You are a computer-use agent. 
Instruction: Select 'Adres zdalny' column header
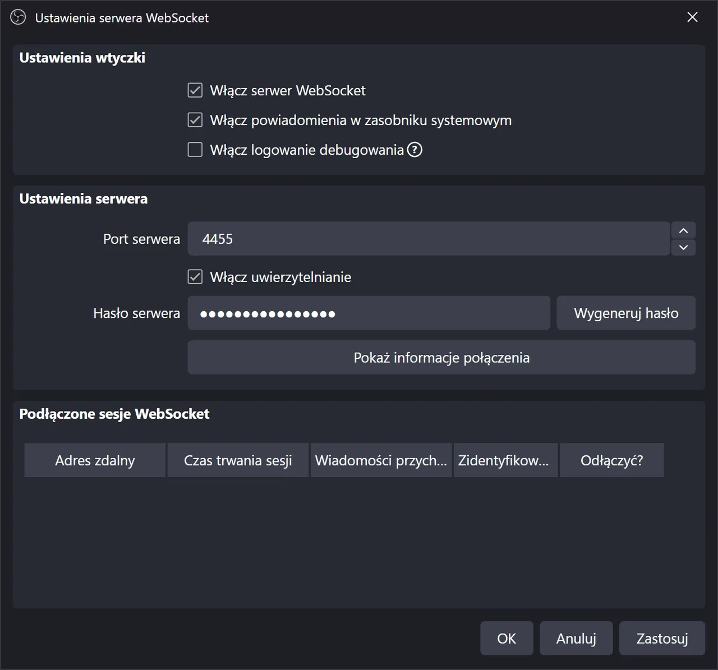(x=95, y=460)
